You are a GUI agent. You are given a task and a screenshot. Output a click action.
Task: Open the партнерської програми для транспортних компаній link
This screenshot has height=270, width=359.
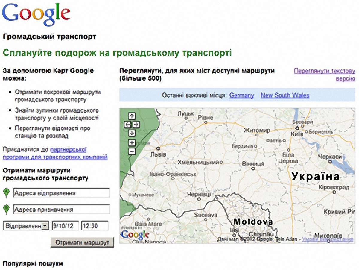[55, 153]
